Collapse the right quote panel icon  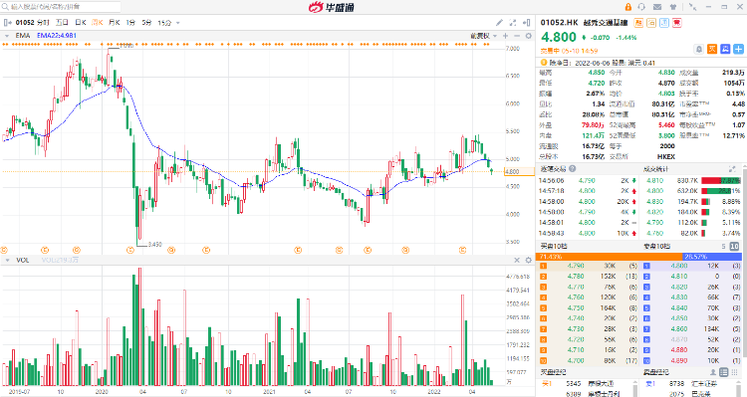click(527, 22)
